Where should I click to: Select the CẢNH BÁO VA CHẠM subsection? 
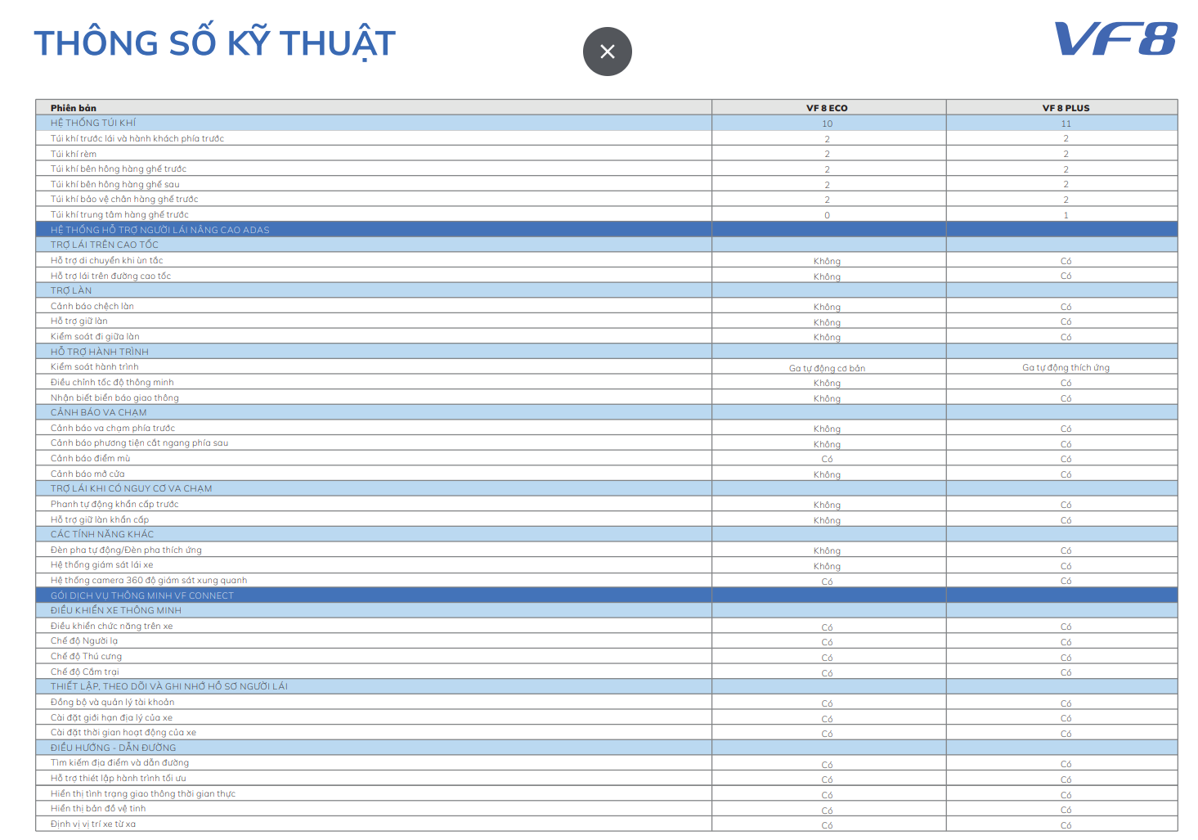[99, 412]
